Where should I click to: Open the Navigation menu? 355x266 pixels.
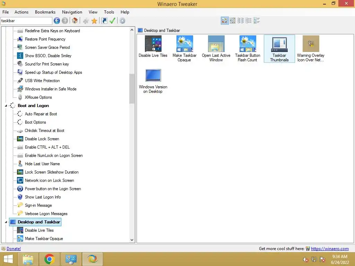pyautogui.click(x=72, y=12)
